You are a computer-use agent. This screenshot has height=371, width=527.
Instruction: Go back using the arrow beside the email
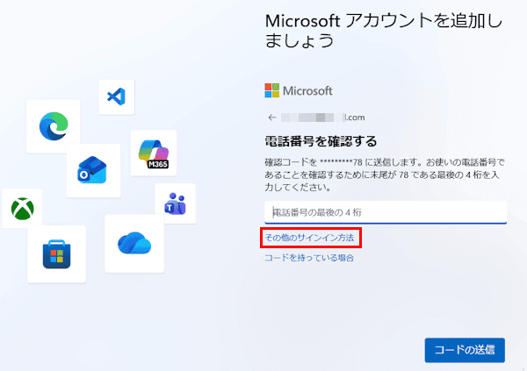(272, 118)
